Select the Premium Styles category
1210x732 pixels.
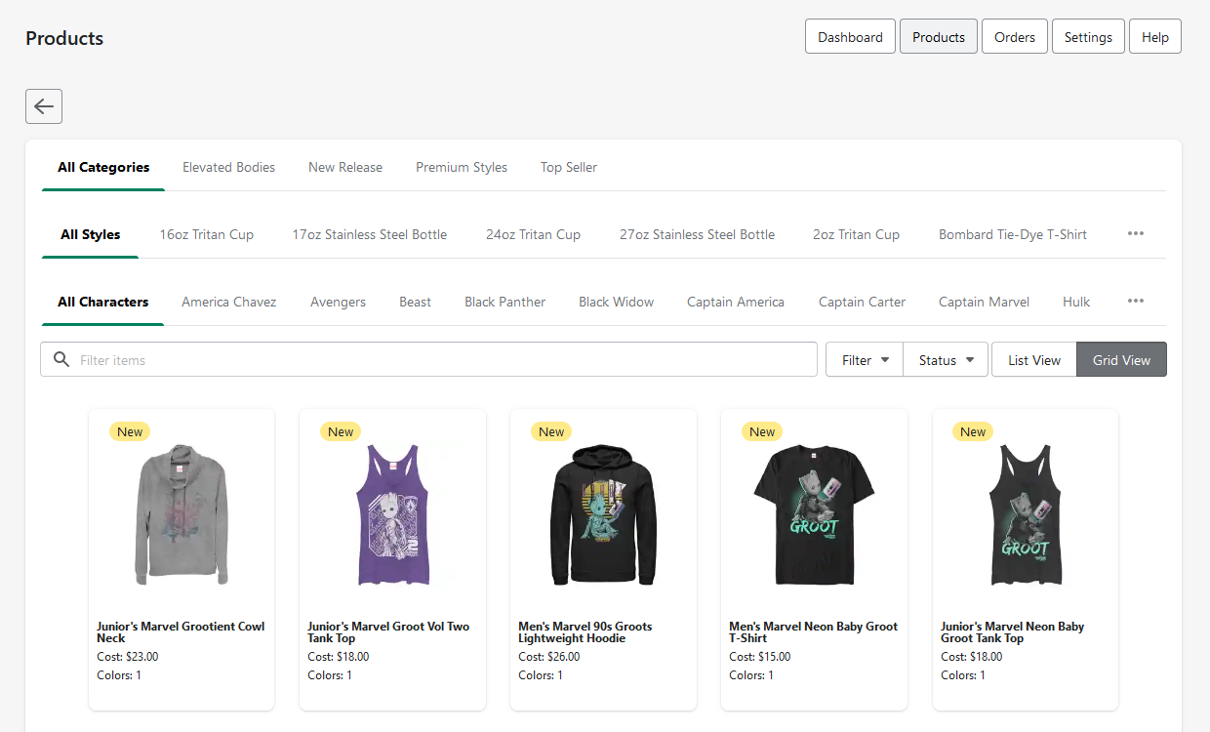coord(462,167)
